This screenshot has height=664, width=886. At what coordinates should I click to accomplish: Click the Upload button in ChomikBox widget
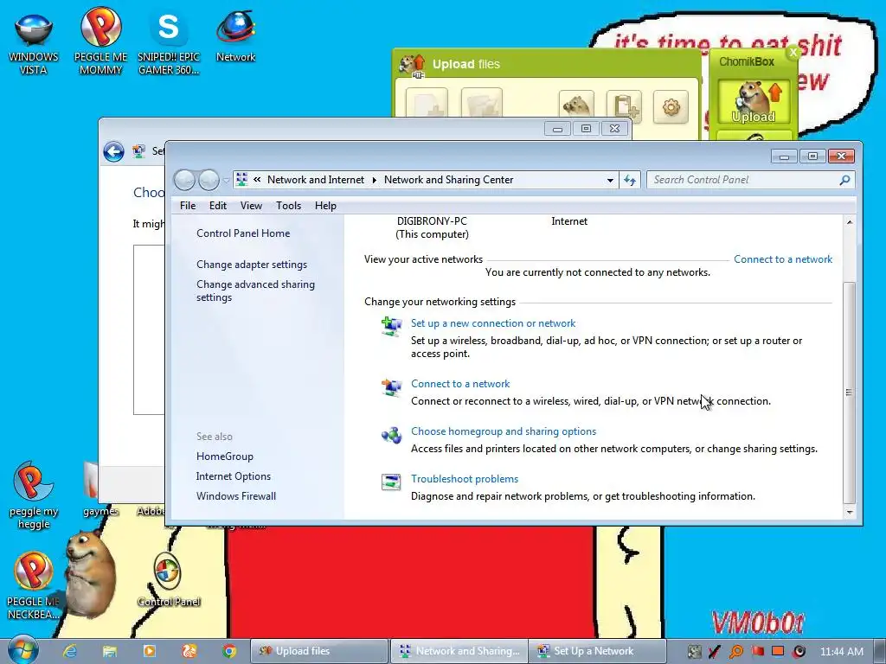754,102
